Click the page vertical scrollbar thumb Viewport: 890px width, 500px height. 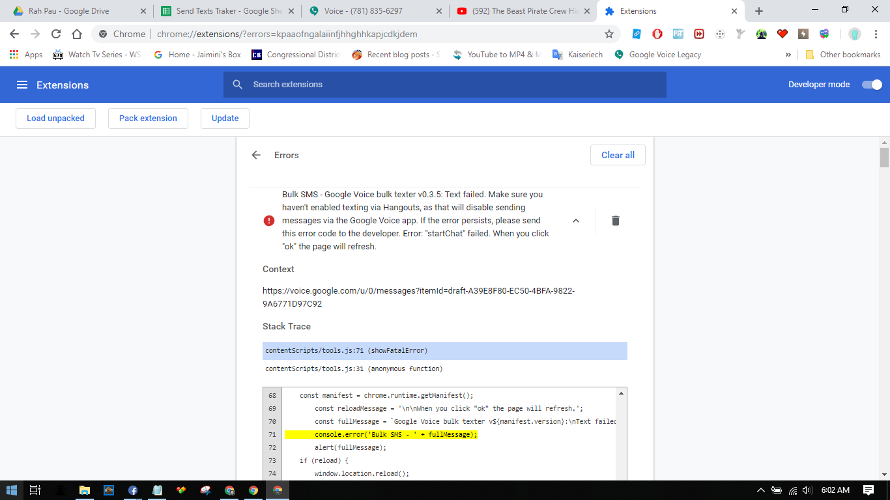coord(884,157)
